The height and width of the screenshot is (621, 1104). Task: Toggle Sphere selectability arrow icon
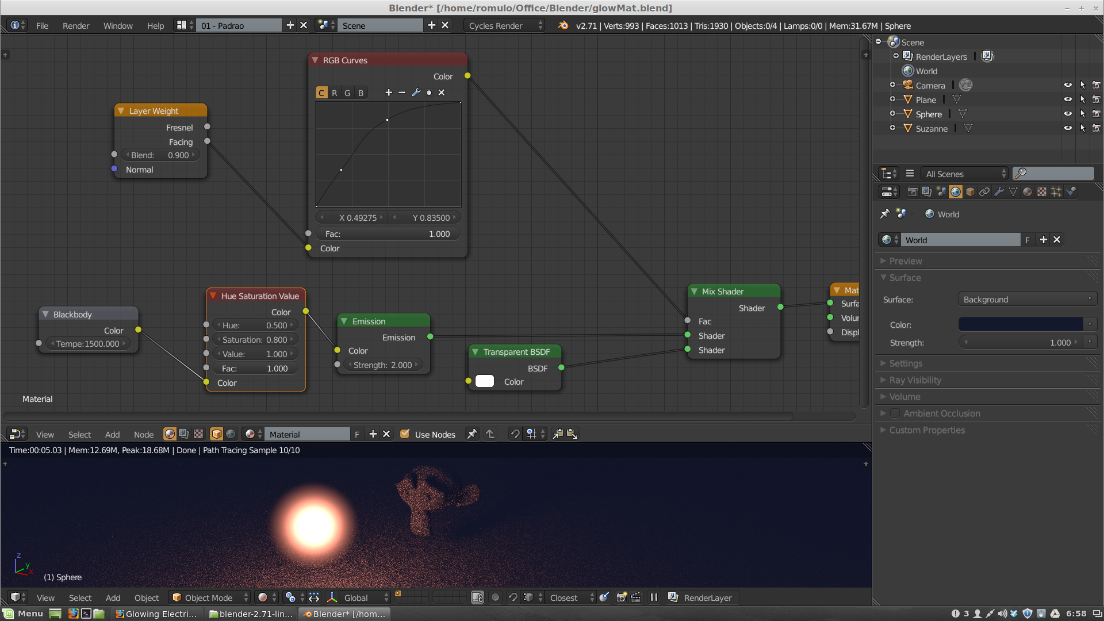point(1082,114)
